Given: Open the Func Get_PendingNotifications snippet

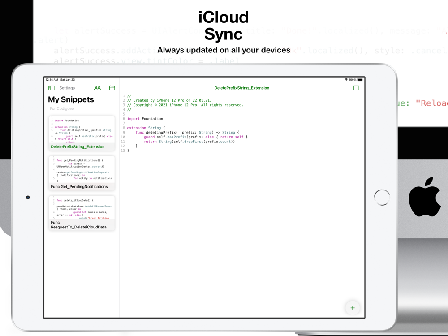Looking at the screenshot, I should tap(82, 173).
